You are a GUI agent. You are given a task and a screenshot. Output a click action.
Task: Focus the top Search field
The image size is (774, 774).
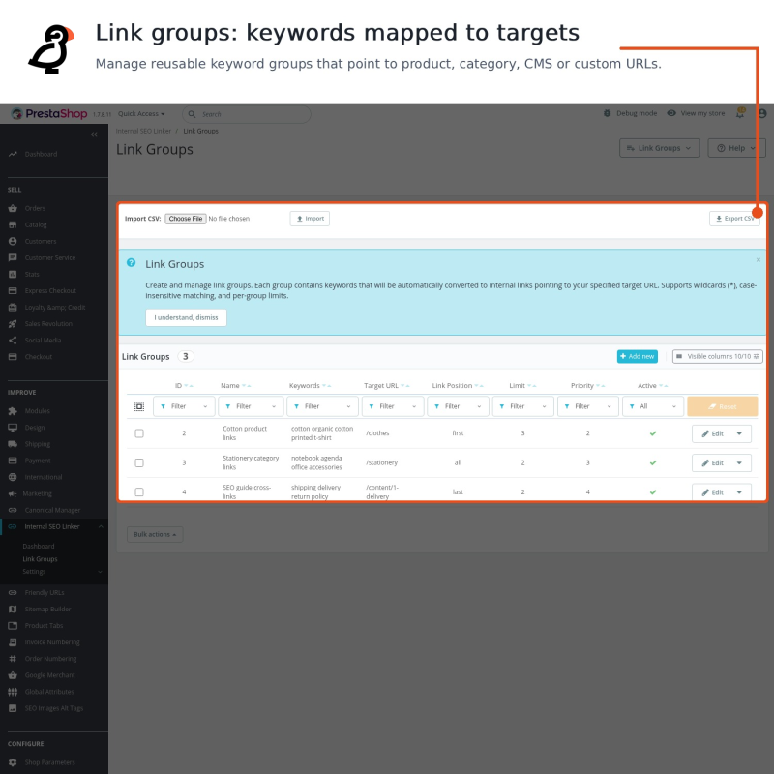click(247, 114)
